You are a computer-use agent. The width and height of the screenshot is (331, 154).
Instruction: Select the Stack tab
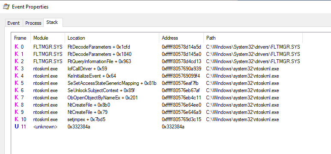pos(52,23)
